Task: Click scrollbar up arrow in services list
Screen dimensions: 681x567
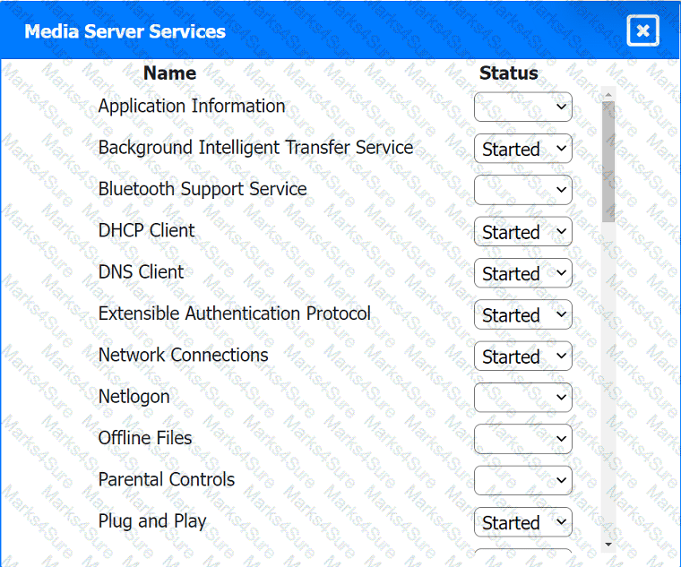Action: [x=608, y=93]
